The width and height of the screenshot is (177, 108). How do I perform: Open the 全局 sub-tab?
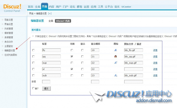[51, 21]
